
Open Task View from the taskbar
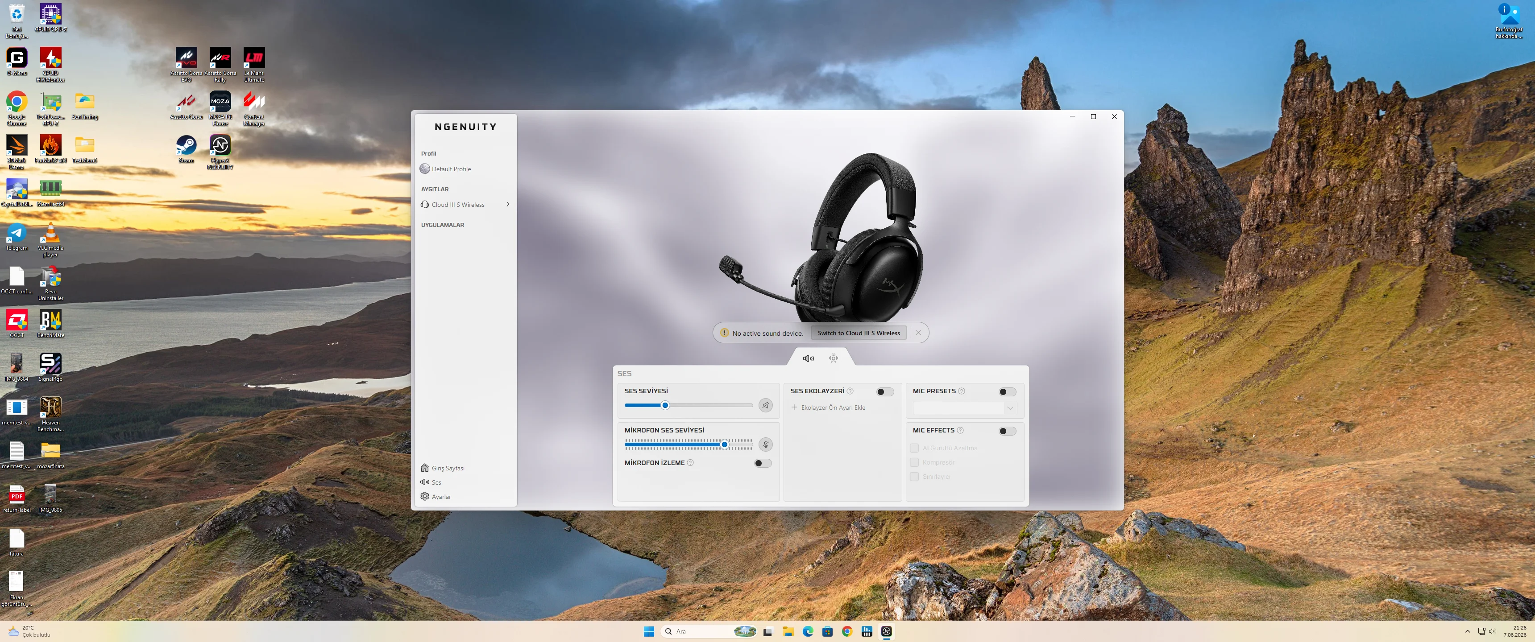coord(768,631)
